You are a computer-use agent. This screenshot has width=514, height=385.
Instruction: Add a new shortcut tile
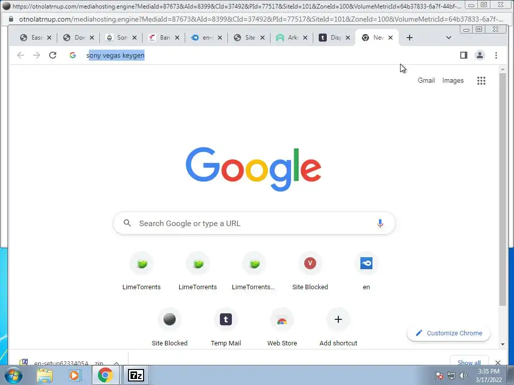click(338, 327)
